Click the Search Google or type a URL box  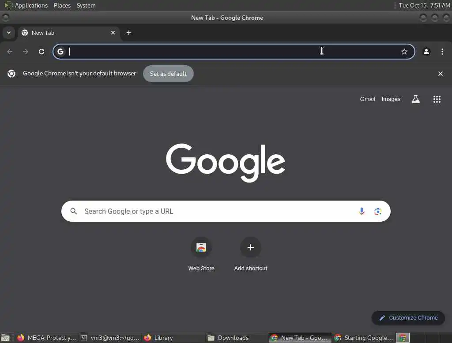point(226,211)
